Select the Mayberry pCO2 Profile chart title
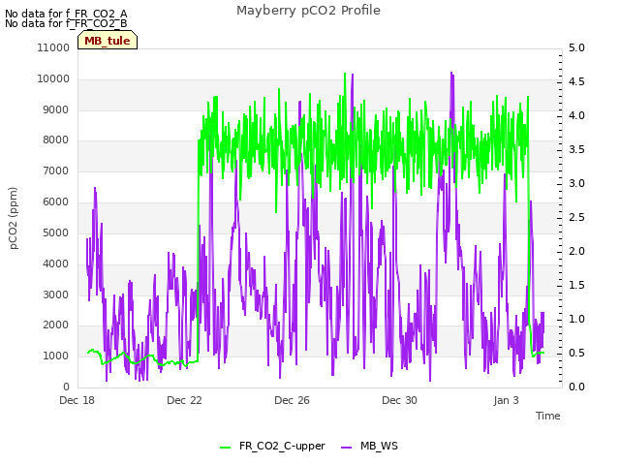The width and height of the screenshot is (620, 465). pyautogui.click(x=308, y=11)
